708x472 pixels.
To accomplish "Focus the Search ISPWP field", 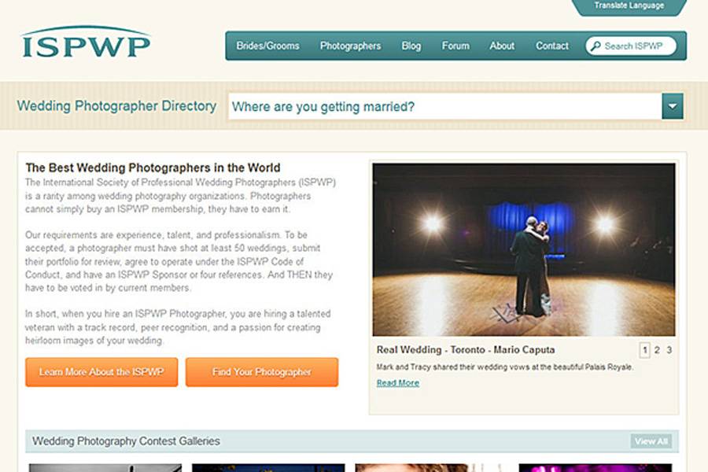I will (631, 46).
